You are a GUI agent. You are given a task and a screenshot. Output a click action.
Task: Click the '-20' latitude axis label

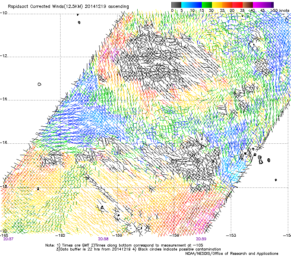4,231
